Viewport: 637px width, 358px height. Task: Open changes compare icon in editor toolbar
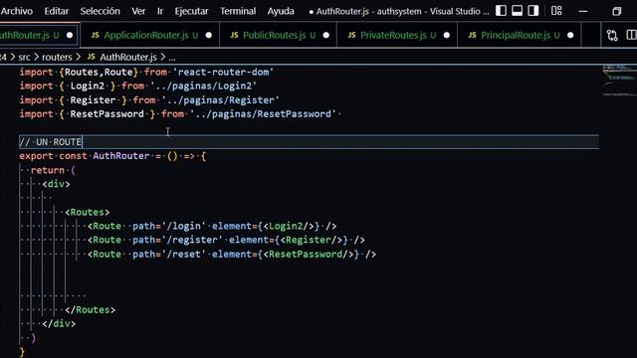612,36
